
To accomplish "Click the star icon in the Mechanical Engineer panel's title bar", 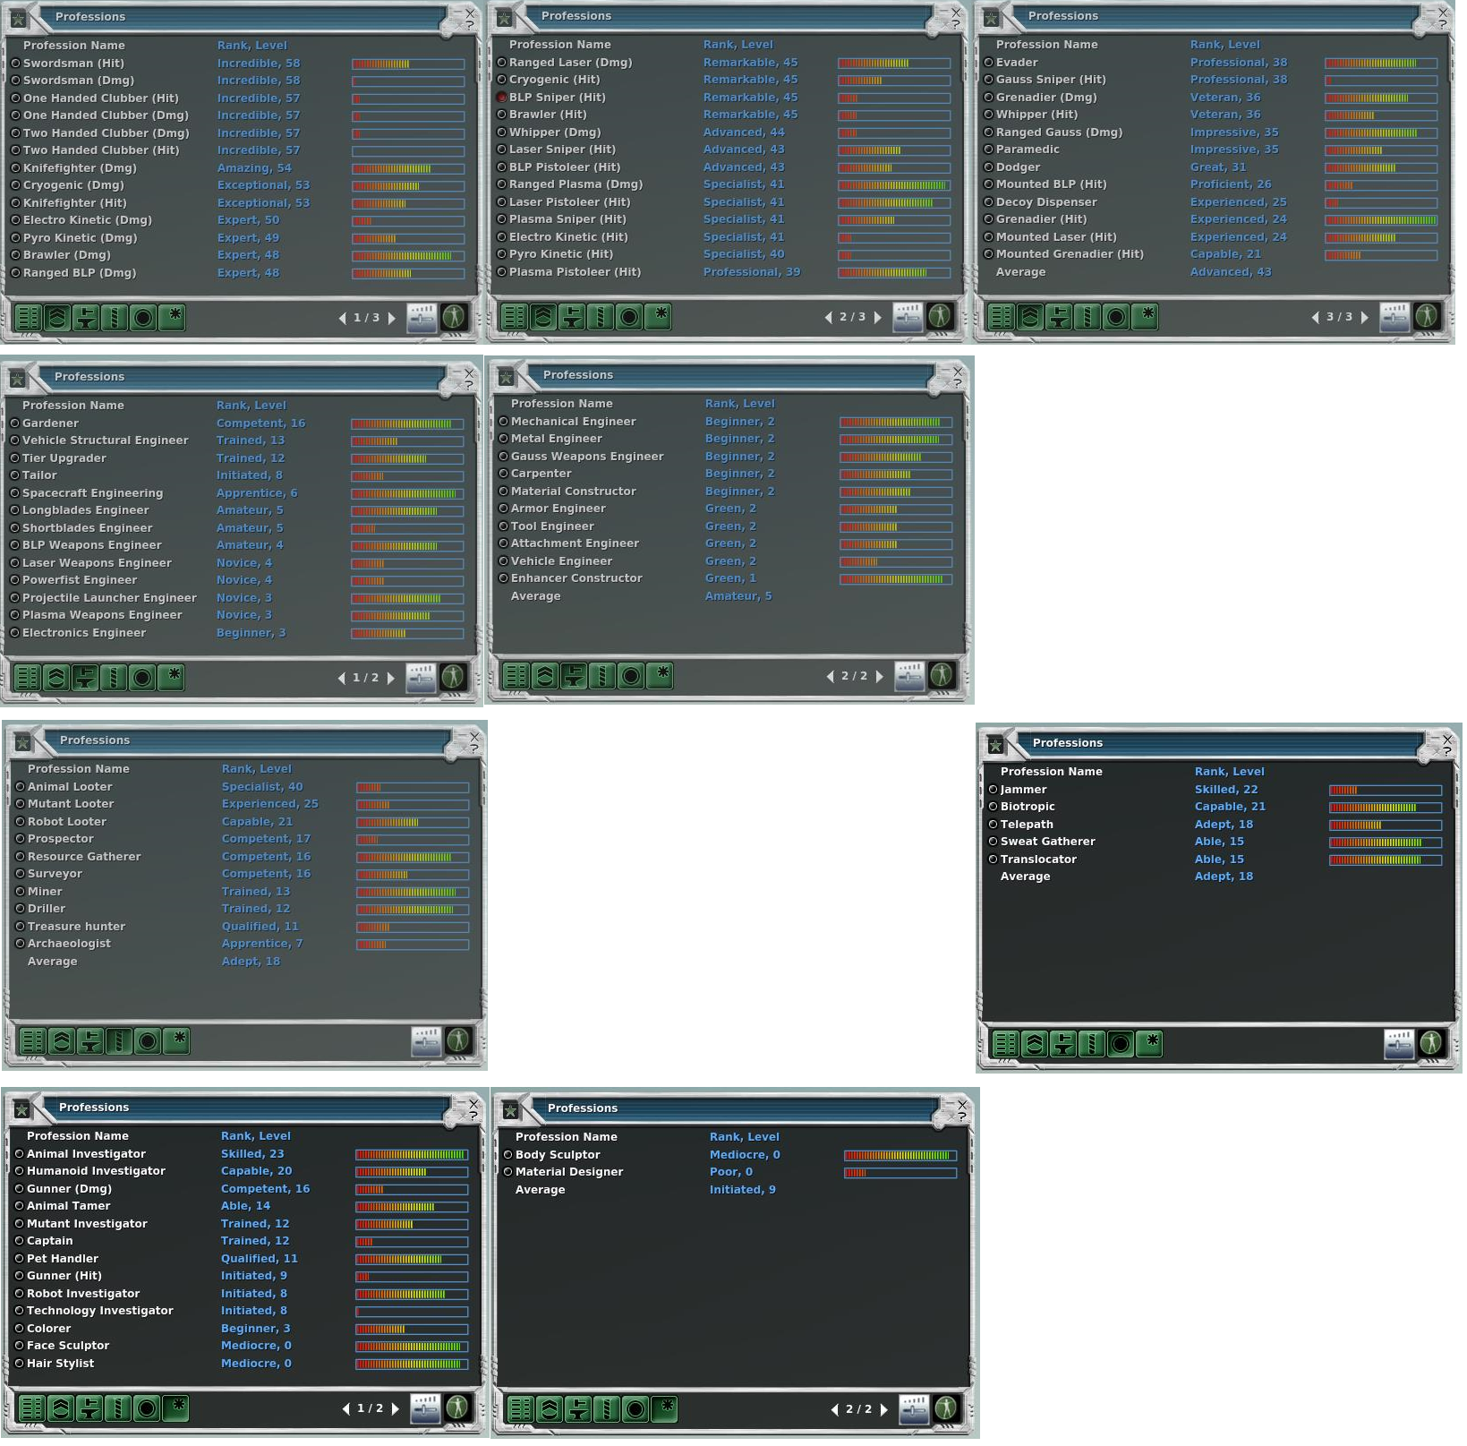I will (x=506, y=378).
